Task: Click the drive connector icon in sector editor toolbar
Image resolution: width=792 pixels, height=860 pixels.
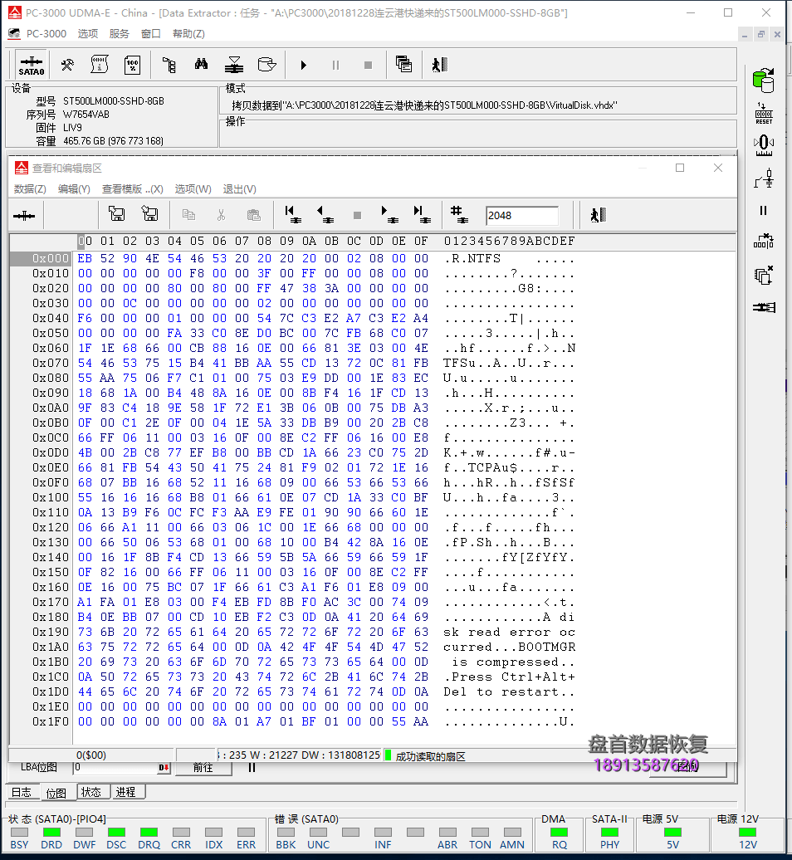Action: (x=24, y=216)
